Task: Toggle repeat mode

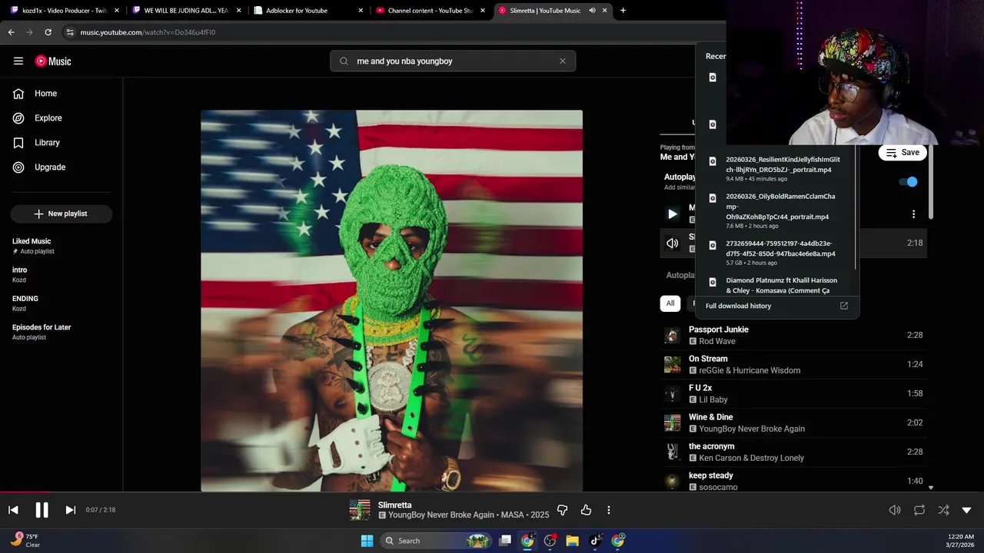Action: pyautogui.click(x=919, y=510)
